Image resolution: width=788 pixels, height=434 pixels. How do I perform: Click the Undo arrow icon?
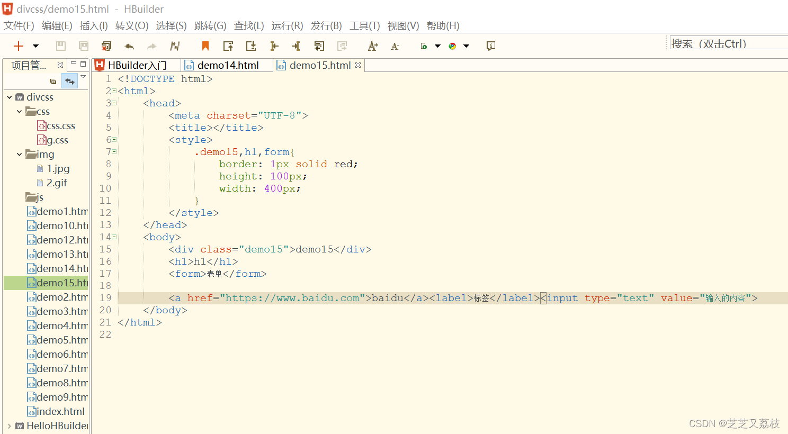tap(129, 46)
